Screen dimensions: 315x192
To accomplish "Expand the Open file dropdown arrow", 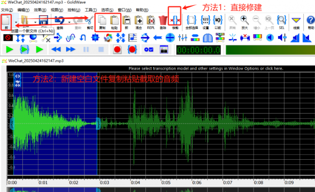I will (35, 22).
